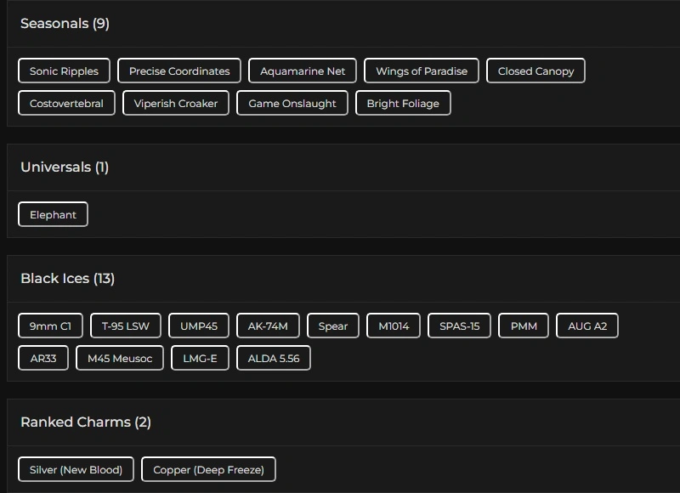
Task: Click the M45 Meusoc tag
Action: tap(120, 359)
